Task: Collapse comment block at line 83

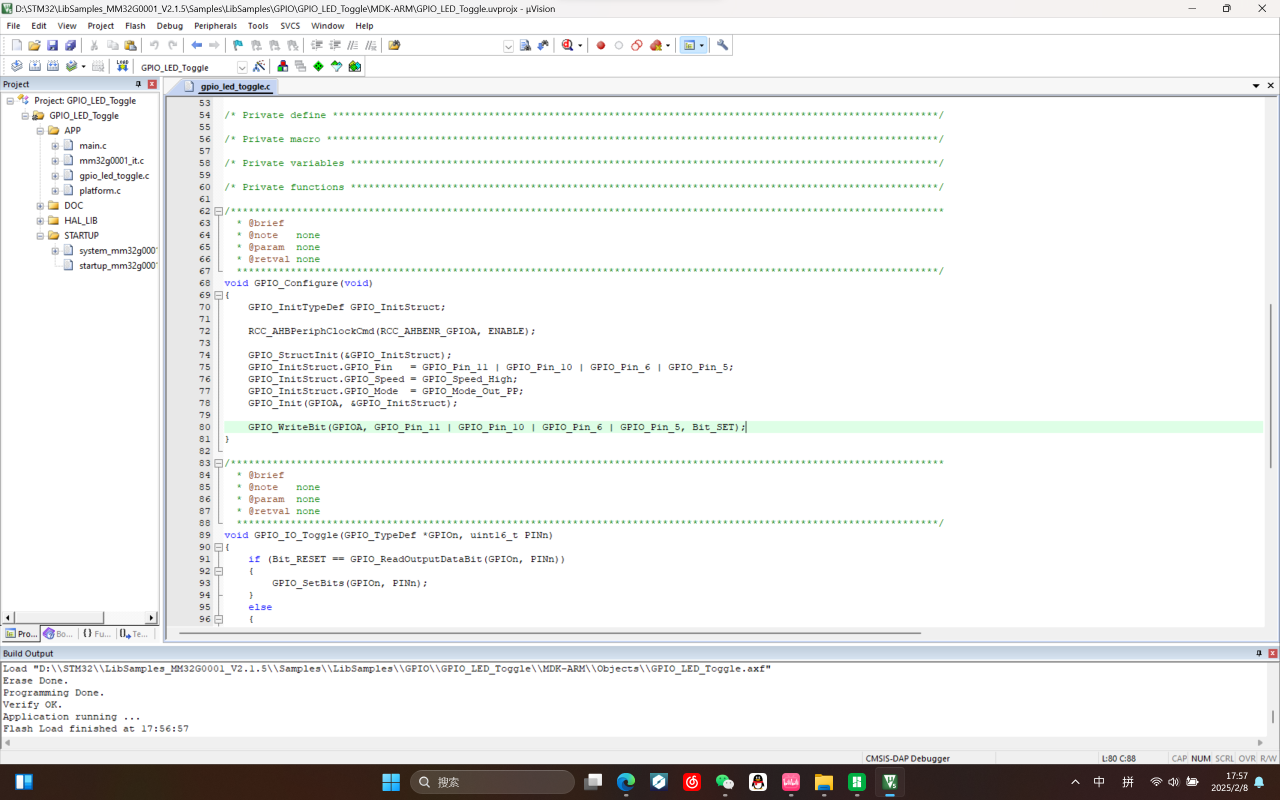Action: 218,463
